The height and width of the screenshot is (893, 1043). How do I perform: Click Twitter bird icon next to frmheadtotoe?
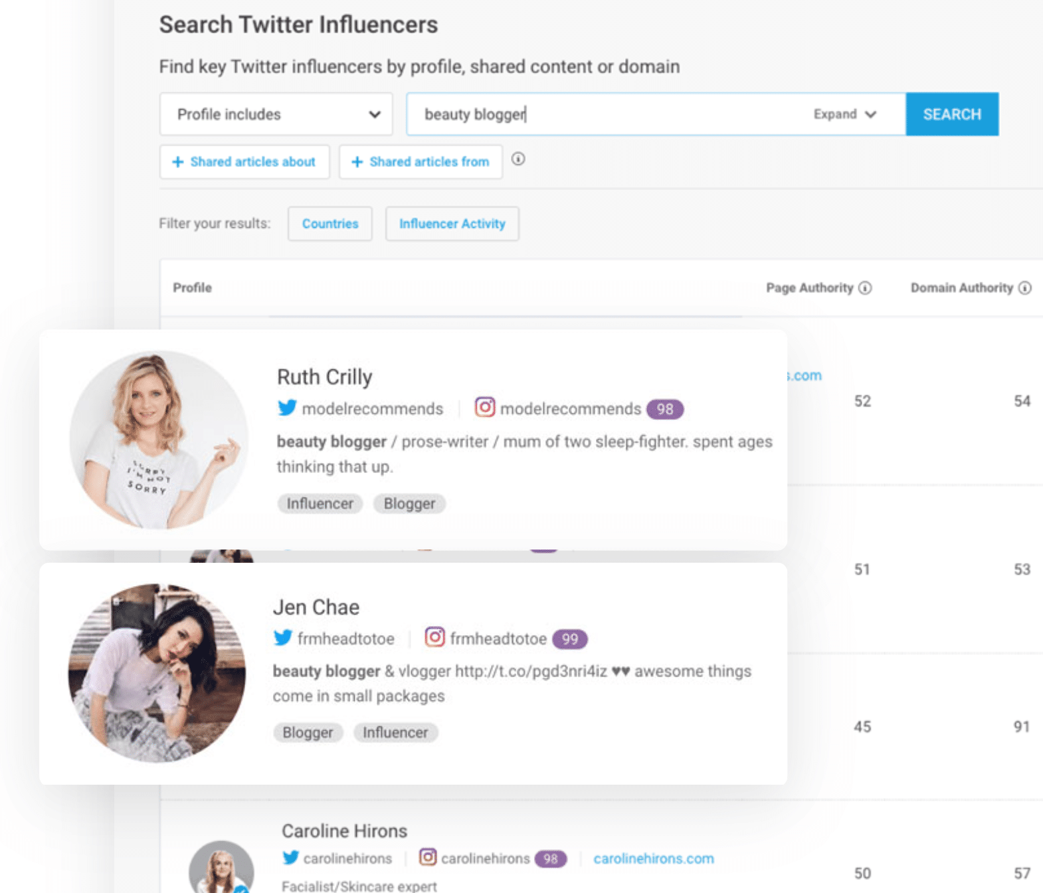tap(283, 638)
